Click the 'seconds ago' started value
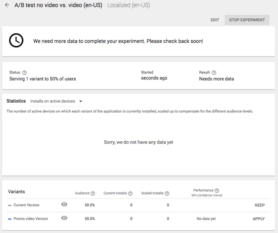Screen dimensions: 278x233 [x=154, y=78]
